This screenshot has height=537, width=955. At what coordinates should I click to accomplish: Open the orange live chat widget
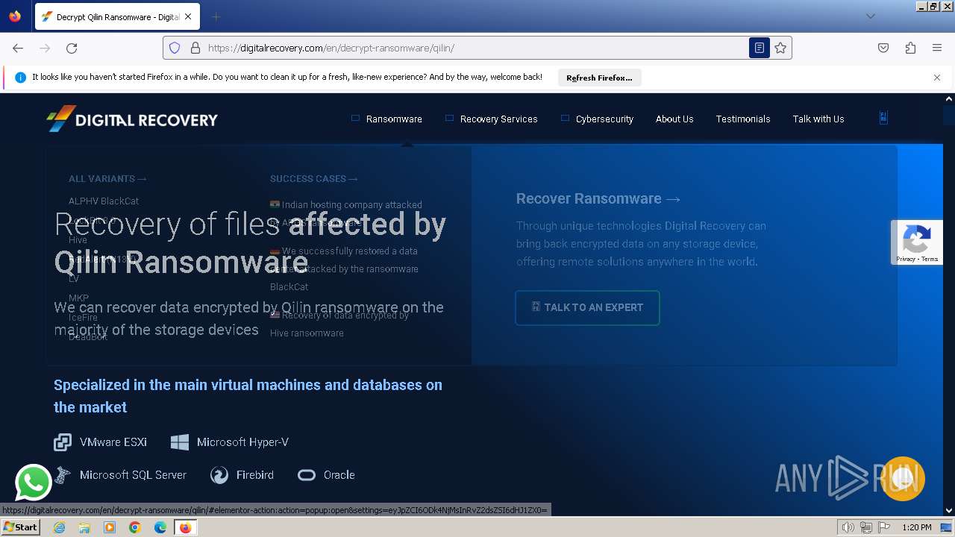coord(903,479)
